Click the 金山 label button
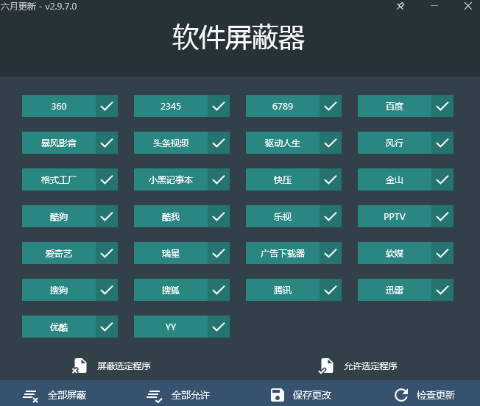This screenshot has height=406, width=480. point(395,179)
